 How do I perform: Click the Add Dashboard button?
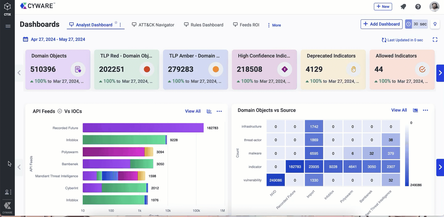point(381,24)
